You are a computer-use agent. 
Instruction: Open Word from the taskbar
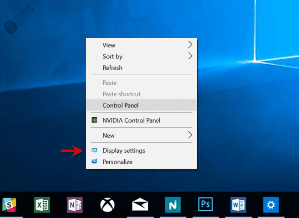point(238,205)
